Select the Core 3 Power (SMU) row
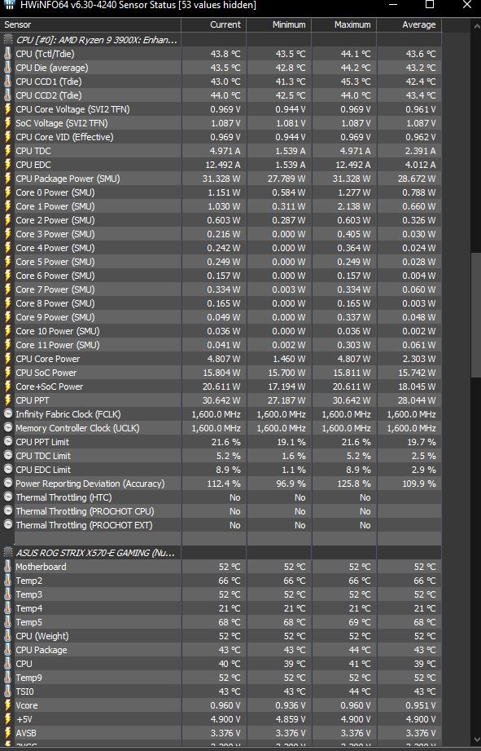Screen dimensions: 481x751 click(221, 234)
